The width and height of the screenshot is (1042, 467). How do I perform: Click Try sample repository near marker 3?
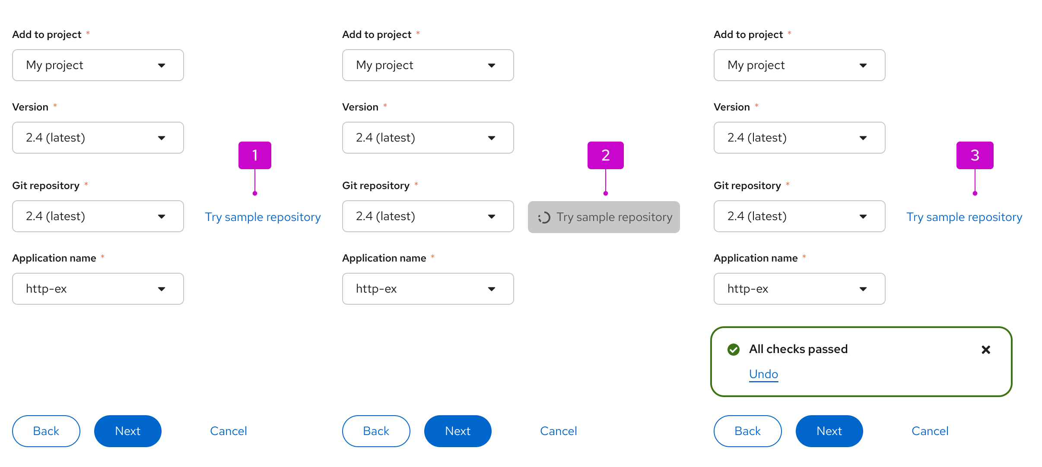[x=963, y=217]
